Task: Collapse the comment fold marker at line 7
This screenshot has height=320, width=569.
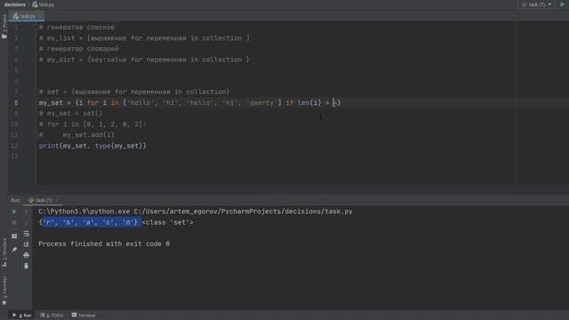Action: [36, 92]
